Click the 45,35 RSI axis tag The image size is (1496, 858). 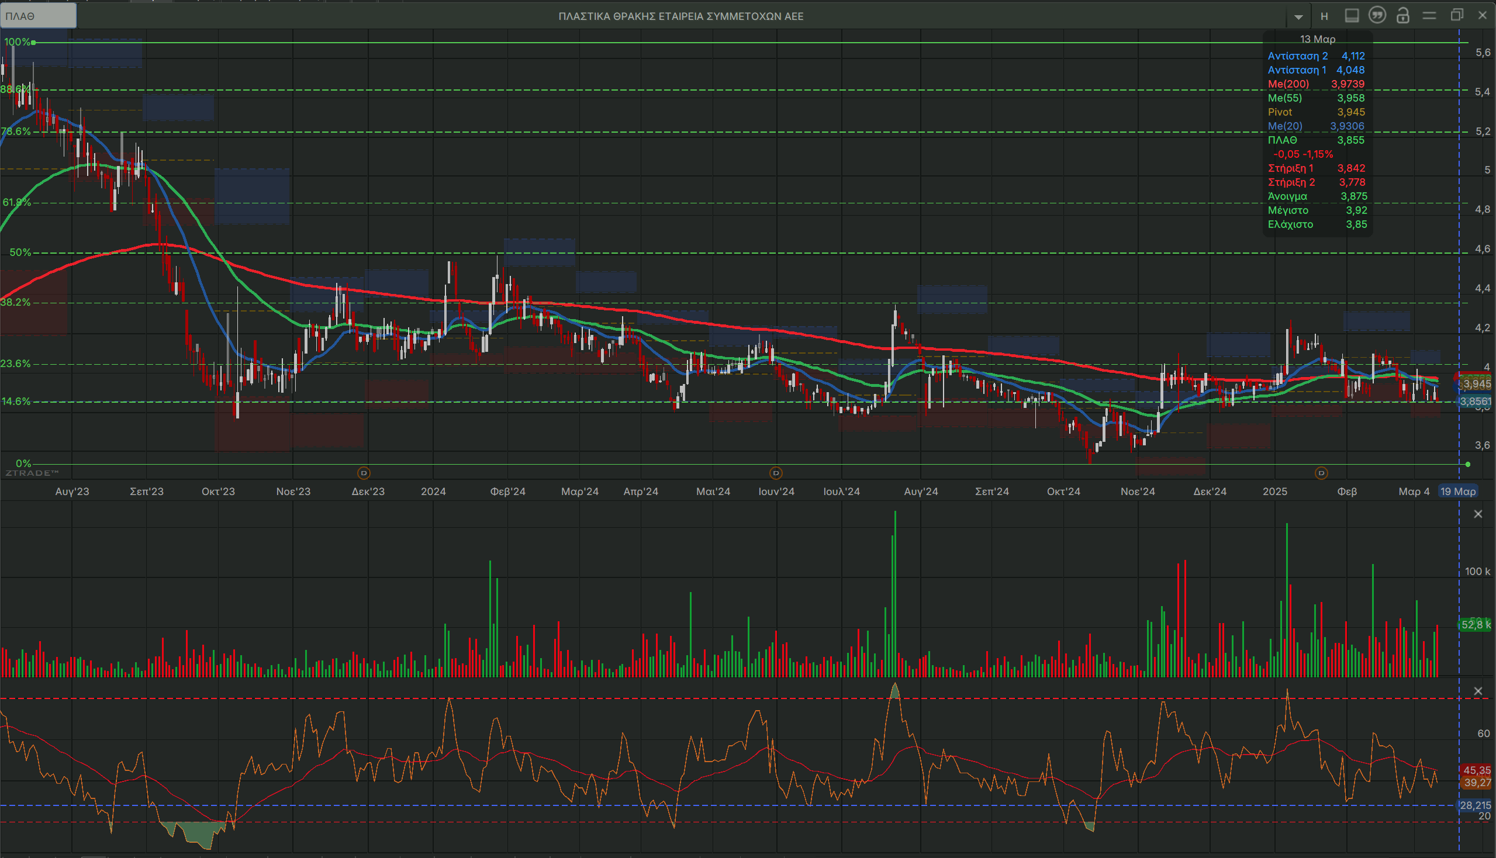[1477, 770]
